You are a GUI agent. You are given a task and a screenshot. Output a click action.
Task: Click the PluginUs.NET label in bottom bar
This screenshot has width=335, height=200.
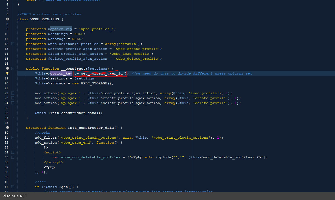click(15, 196)
